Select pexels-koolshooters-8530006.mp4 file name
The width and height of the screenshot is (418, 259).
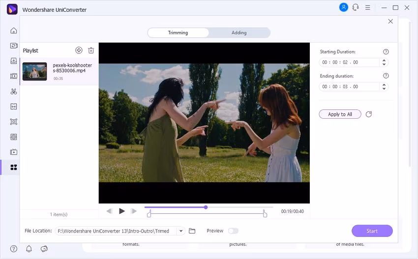pos(72,68)
